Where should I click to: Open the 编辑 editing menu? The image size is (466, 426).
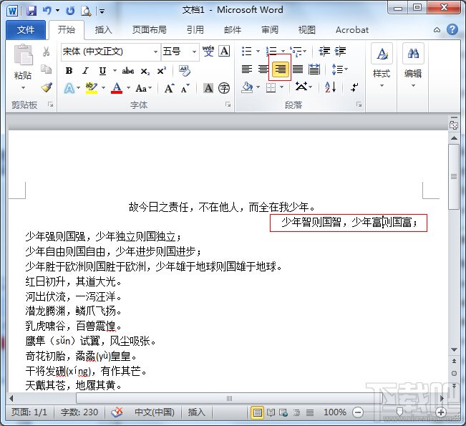coord(413,66)
